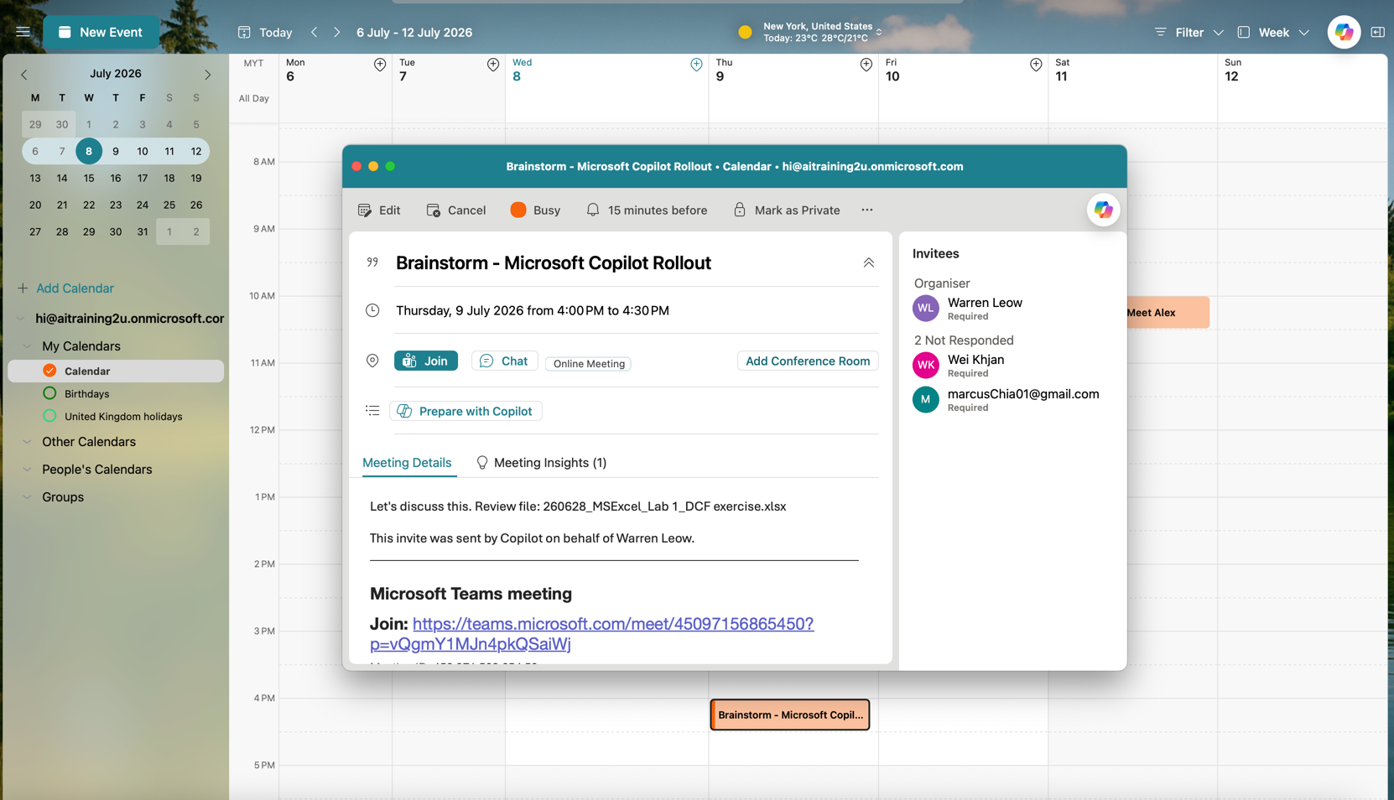The height and width of the screenshot is (800, 1394).
Task: Add event on Friday 10 plus icon
Action: (x=1036, y=65)
